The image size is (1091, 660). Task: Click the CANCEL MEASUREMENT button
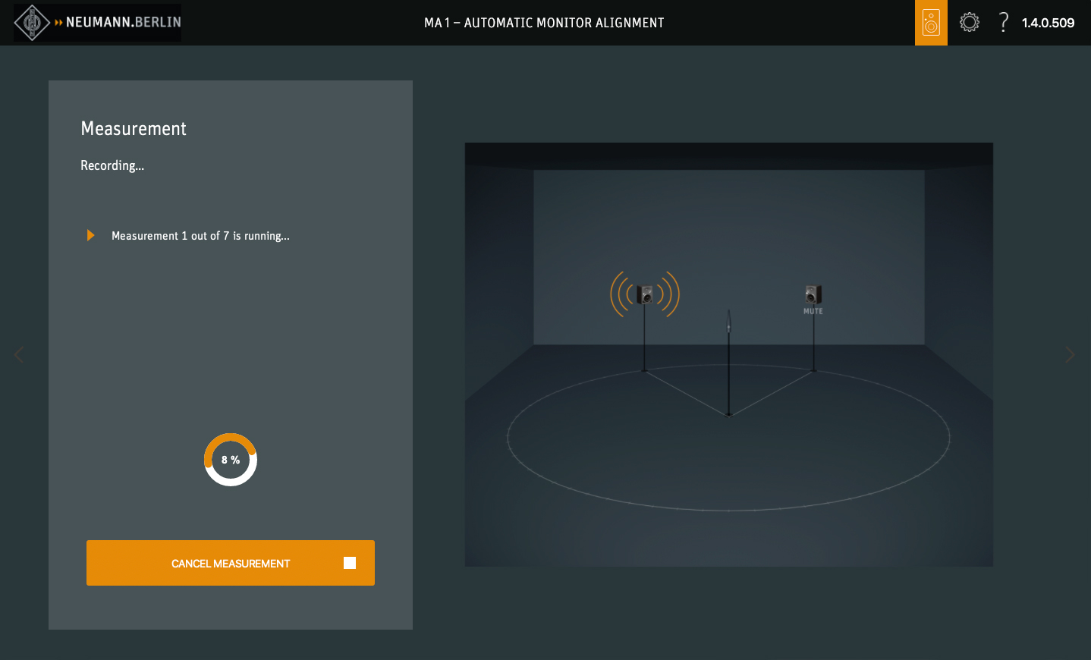[231, 563]
